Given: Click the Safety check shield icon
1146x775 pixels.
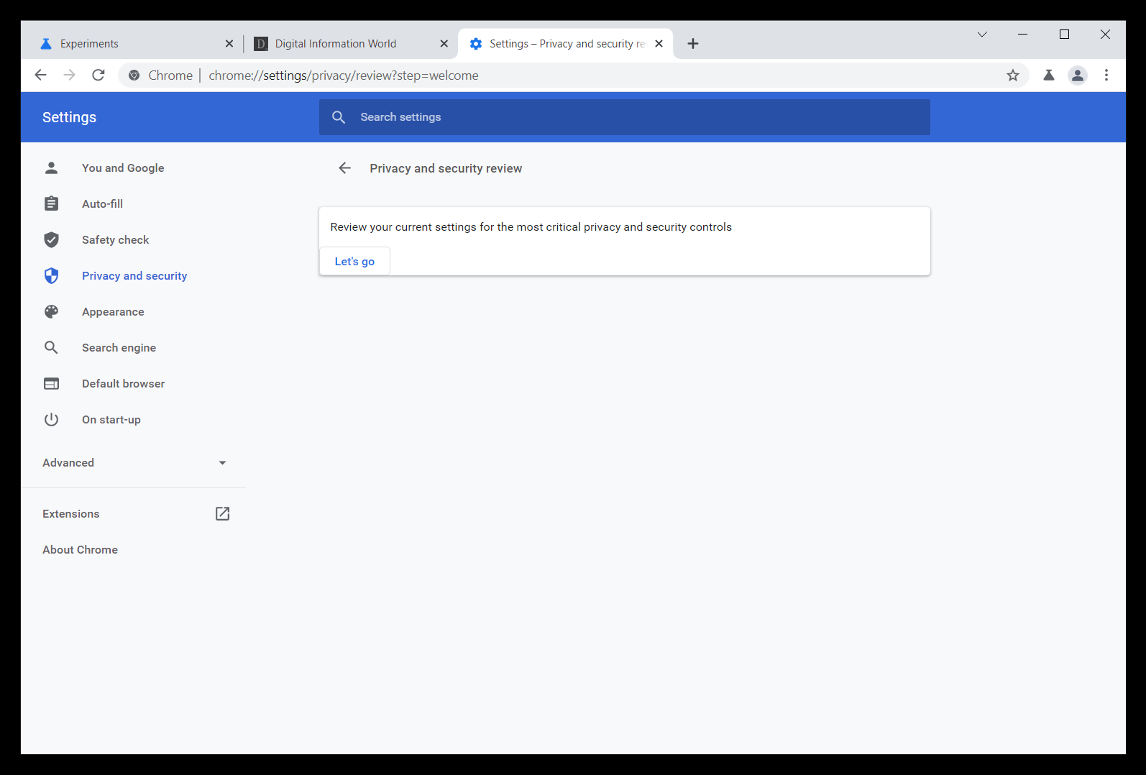Looking at the screenshot, I should coord(51,239).
